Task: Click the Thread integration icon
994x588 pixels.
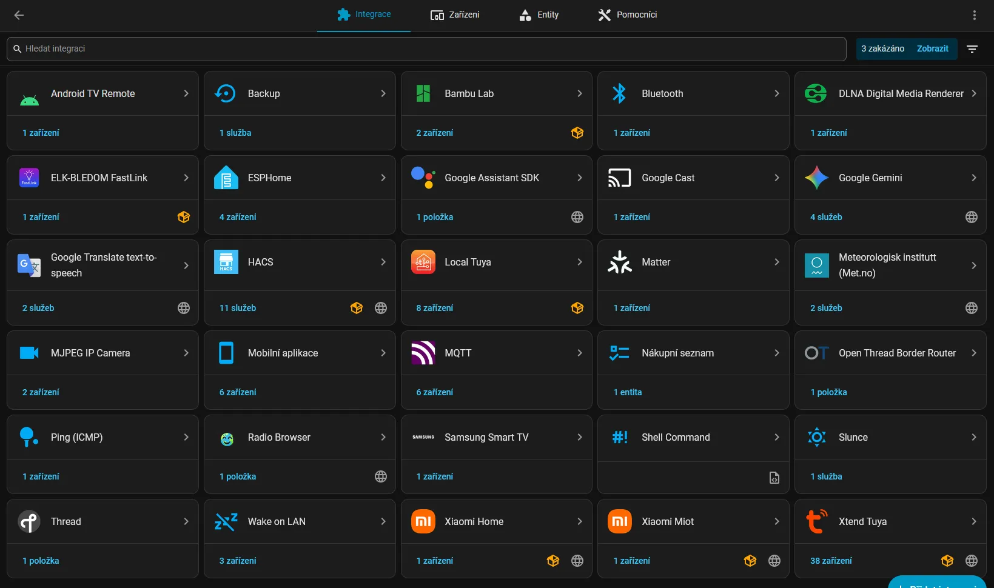Action: pyautogui.click(x=29, y=521)
